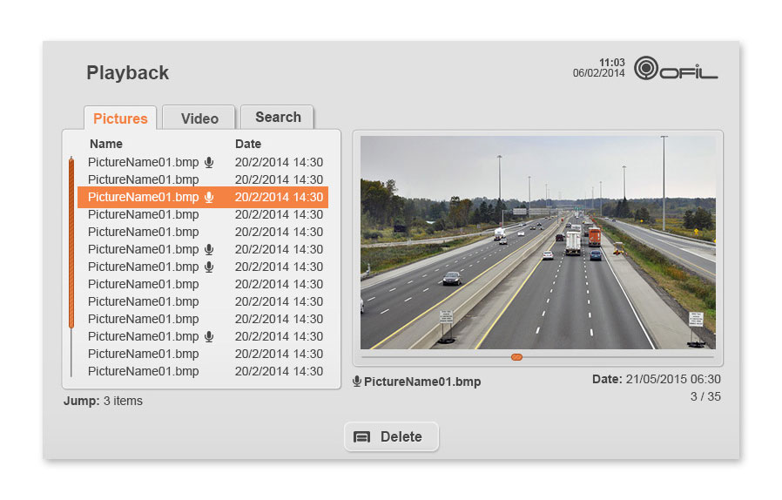This screenshot has height=500, width=782.
Task: Click the microphone icon in the highlighted row
Action: tap(210, 197)
